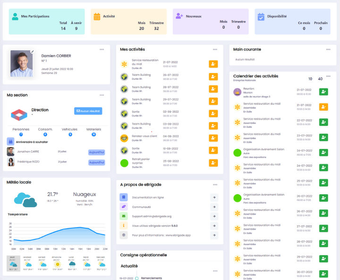This screenshot has width=340, height=280.
Task: Click the Materiels count badge
Action: click(x=93, y=134)
